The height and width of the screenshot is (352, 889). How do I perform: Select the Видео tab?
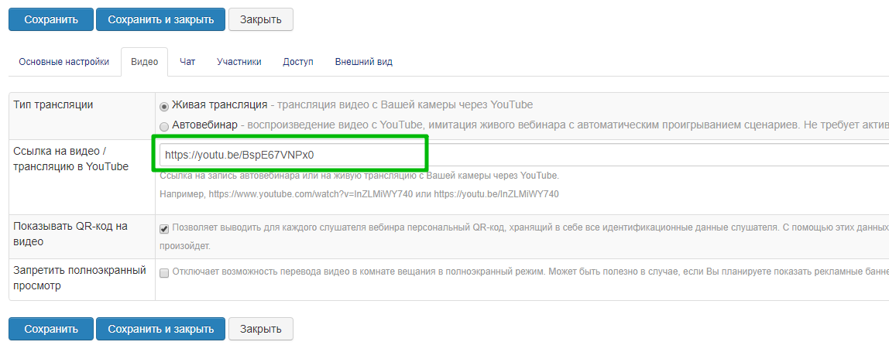pos(145,62)
